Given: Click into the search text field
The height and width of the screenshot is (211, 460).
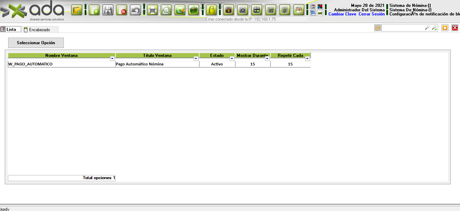Looking at the screenshot, I should click(403, 28).
